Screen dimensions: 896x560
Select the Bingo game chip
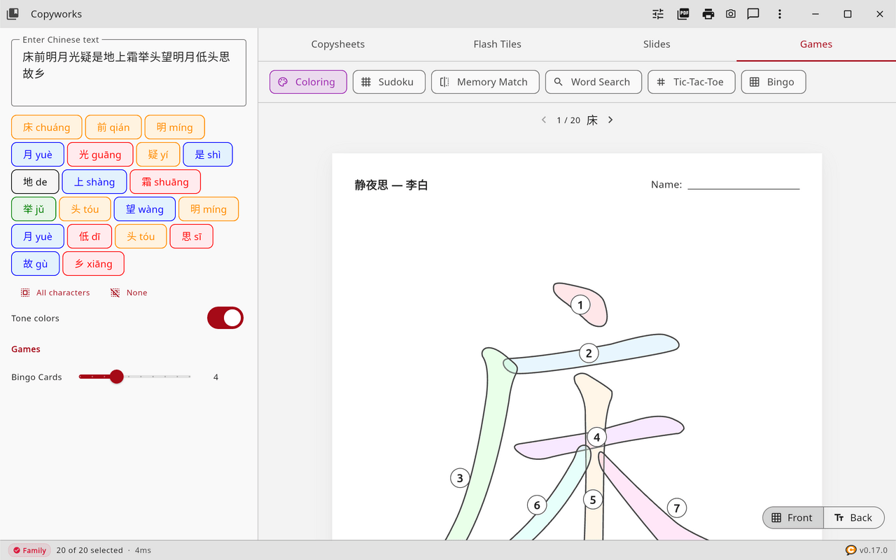point(773,82)
